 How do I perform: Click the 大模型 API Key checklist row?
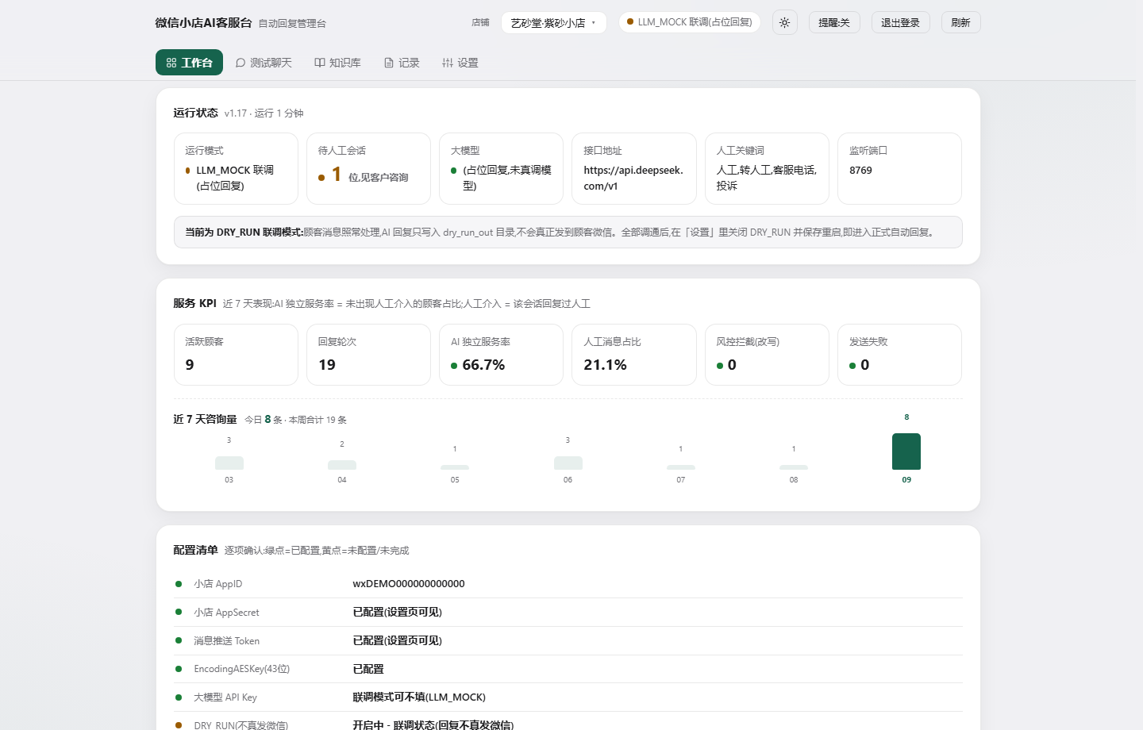point(568,697)
